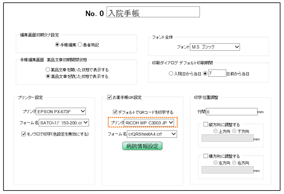Viewport: 284px width, 194px height.
Task: Open the RICOH MP C3003 printer dropdown
Action: 149,123
